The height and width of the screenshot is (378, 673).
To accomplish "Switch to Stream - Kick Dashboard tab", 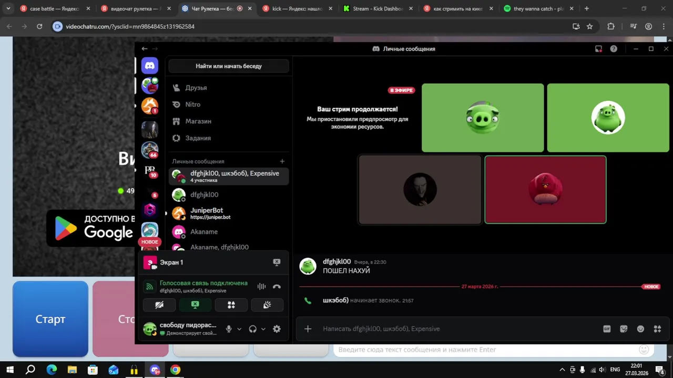I will [379, 9].
